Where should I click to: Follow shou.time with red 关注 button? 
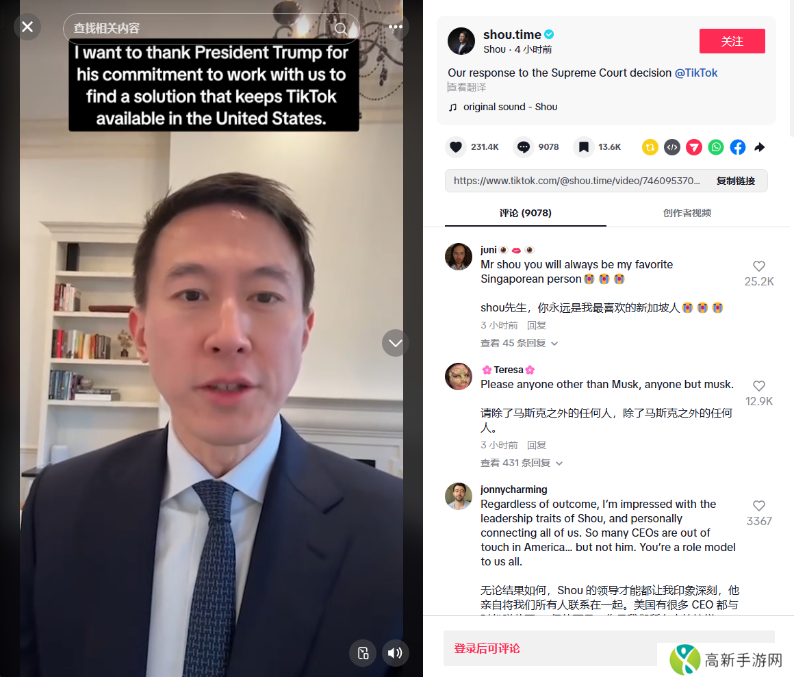732,41
